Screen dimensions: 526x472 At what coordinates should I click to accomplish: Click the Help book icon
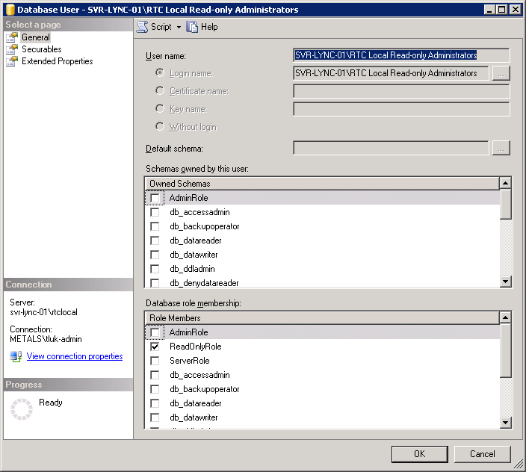point(192,27)
